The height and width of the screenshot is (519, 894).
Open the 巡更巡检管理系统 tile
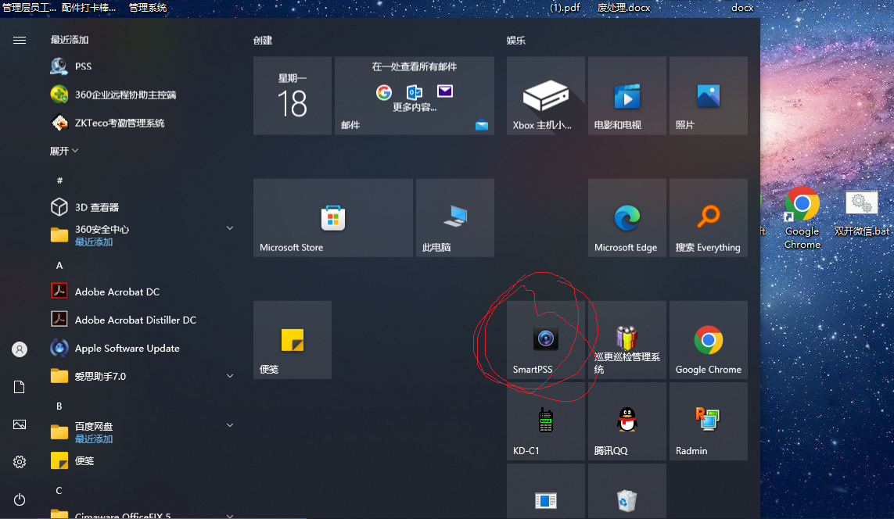pyautogui.click(x=627, y=340)
